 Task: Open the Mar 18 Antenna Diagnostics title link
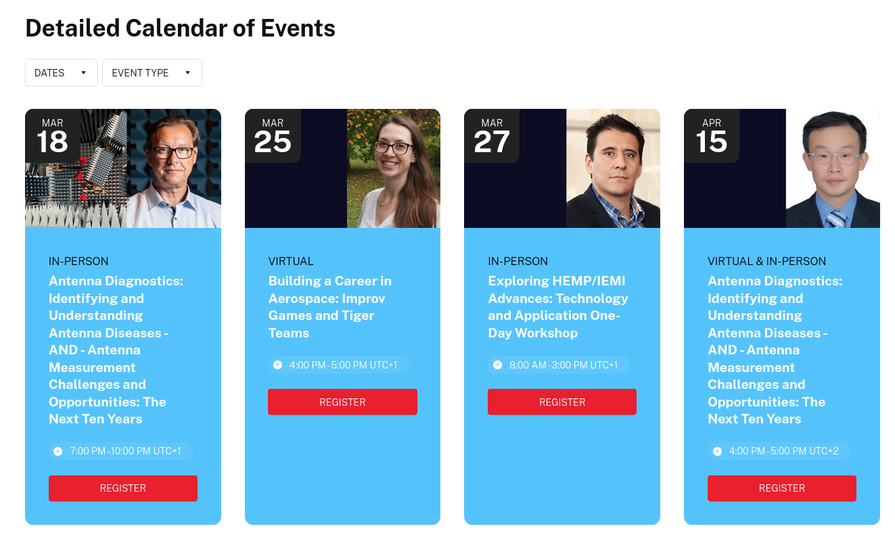click(x=116, y=350)
